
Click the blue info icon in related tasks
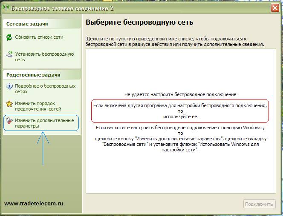(x=9, y=86)
